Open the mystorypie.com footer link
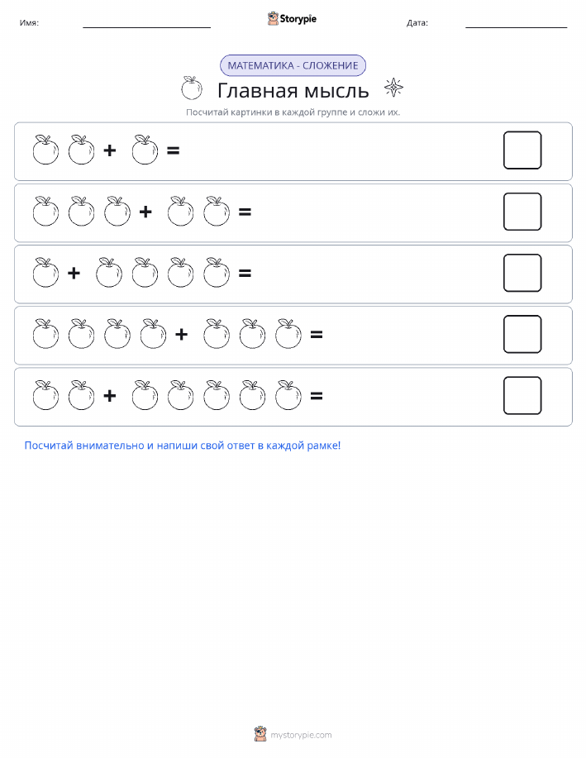 click(x=301, y=735)
